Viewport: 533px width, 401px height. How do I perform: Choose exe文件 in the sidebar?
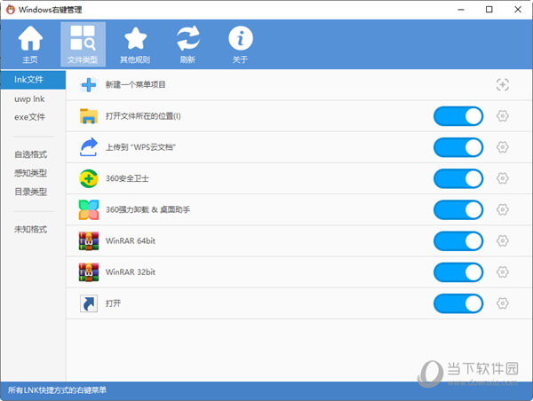click(x=29, y=117)
